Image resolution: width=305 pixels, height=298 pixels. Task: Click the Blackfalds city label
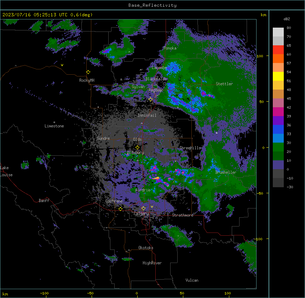tap(156, 79)
